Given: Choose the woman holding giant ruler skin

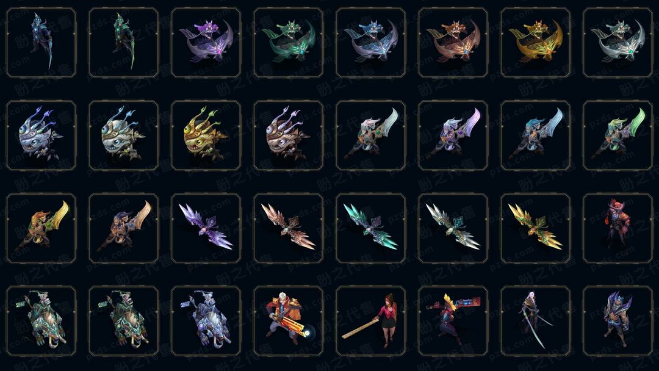Looking at the screenshot, I should pyautogui.click(x=371, y=321).
